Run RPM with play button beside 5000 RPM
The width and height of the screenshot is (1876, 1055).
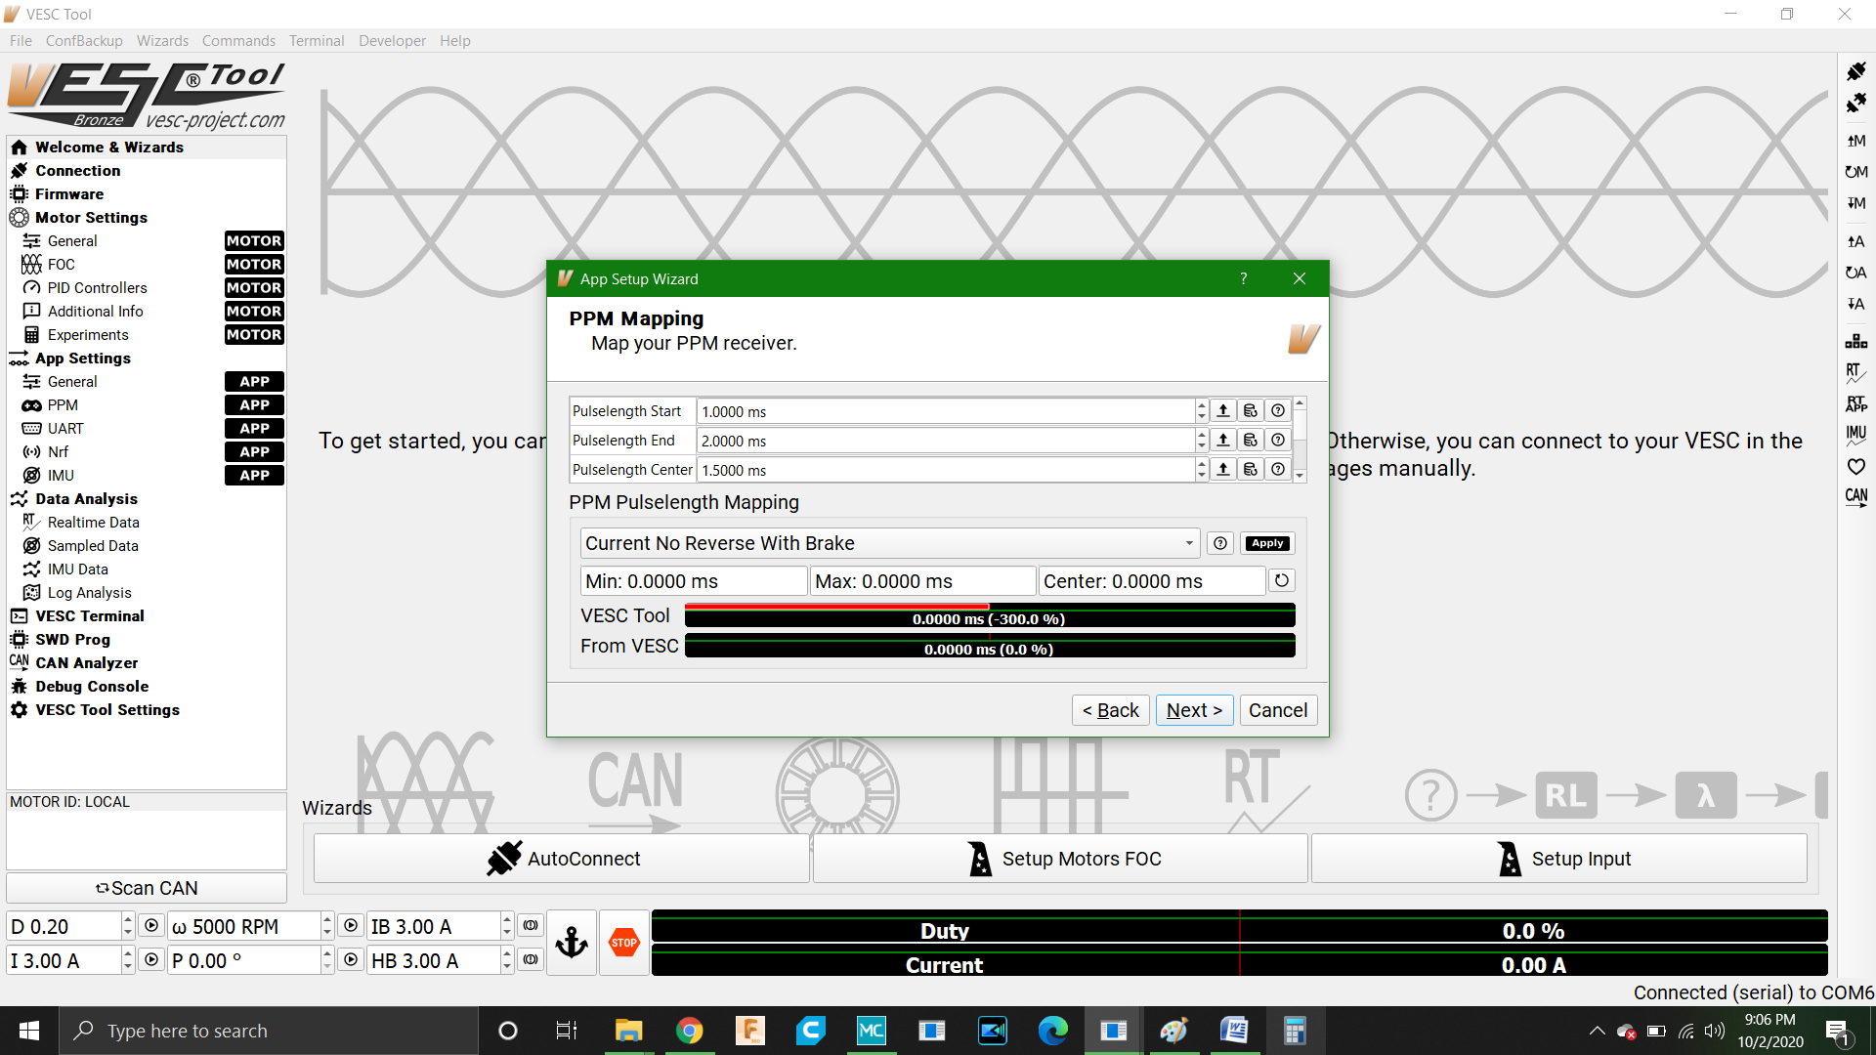351,925
